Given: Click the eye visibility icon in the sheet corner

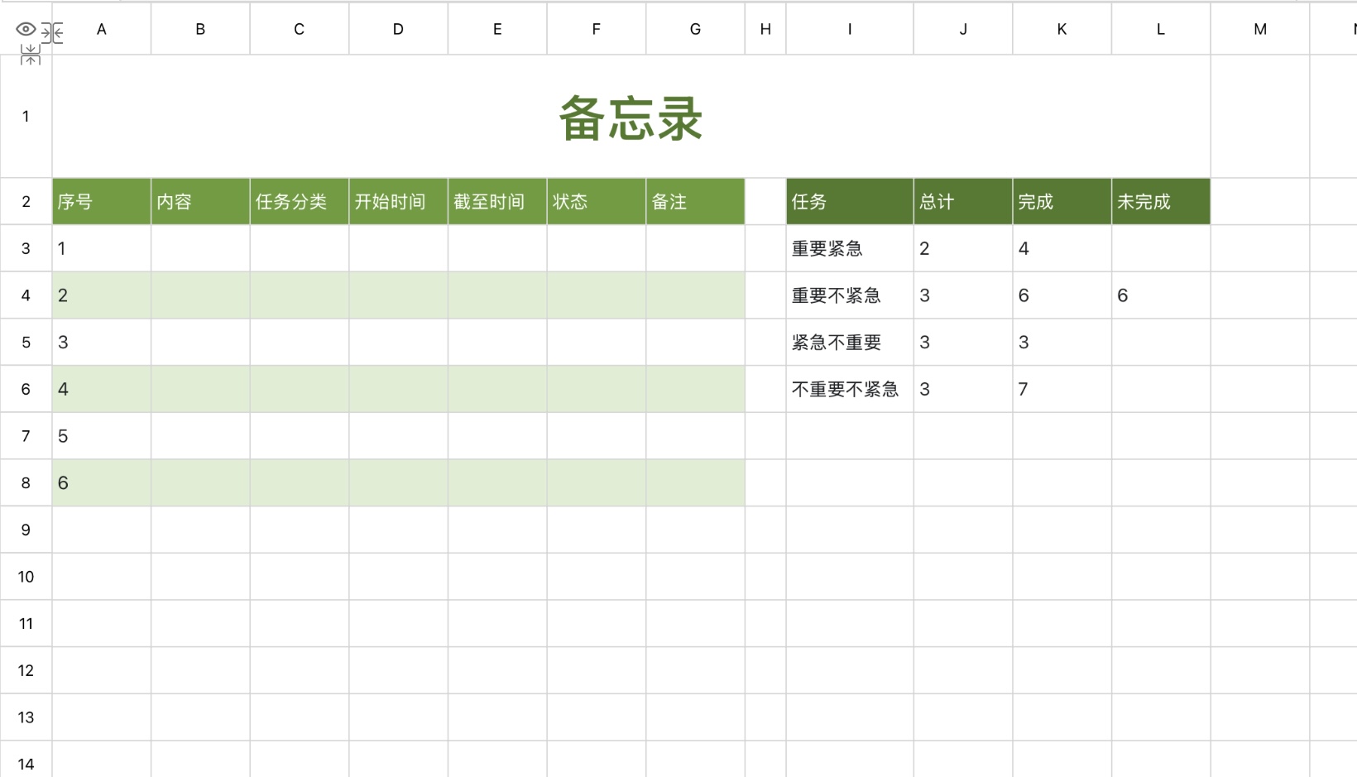Looking at the screenshot, I should (x=26, y=30).
